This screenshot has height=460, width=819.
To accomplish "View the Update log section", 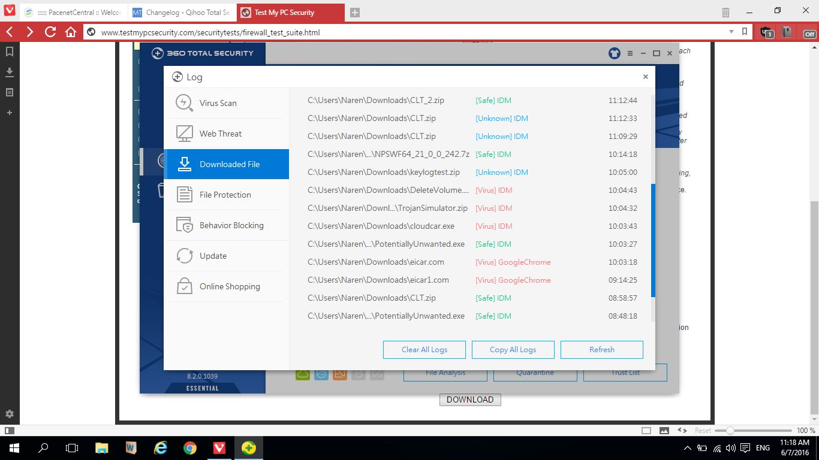I will point(226,256).
